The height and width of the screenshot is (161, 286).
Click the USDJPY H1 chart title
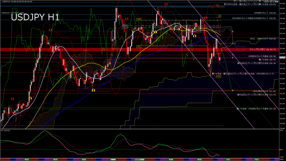[x=35, y=17]
